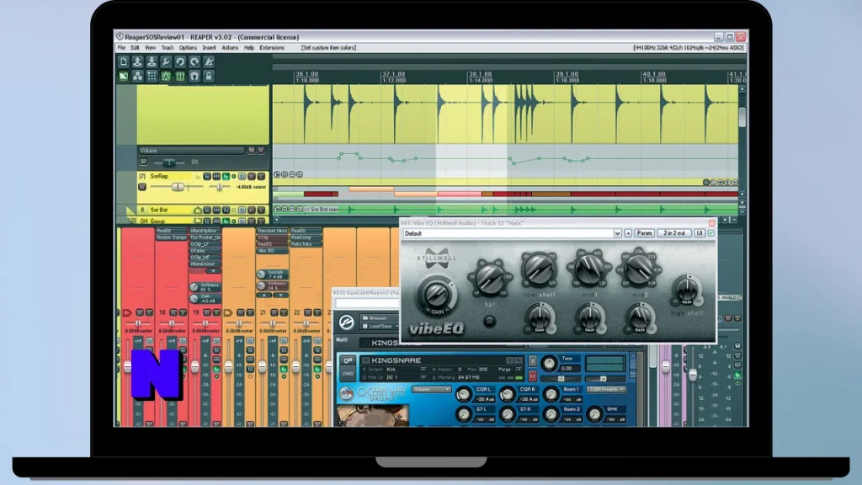
Task: Click timeline ruler marker 38.1.00
Action: click(481, 74)
